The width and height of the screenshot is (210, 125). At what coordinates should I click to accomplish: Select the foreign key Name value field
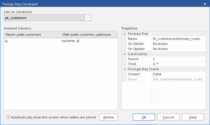(x=178, y=39)
